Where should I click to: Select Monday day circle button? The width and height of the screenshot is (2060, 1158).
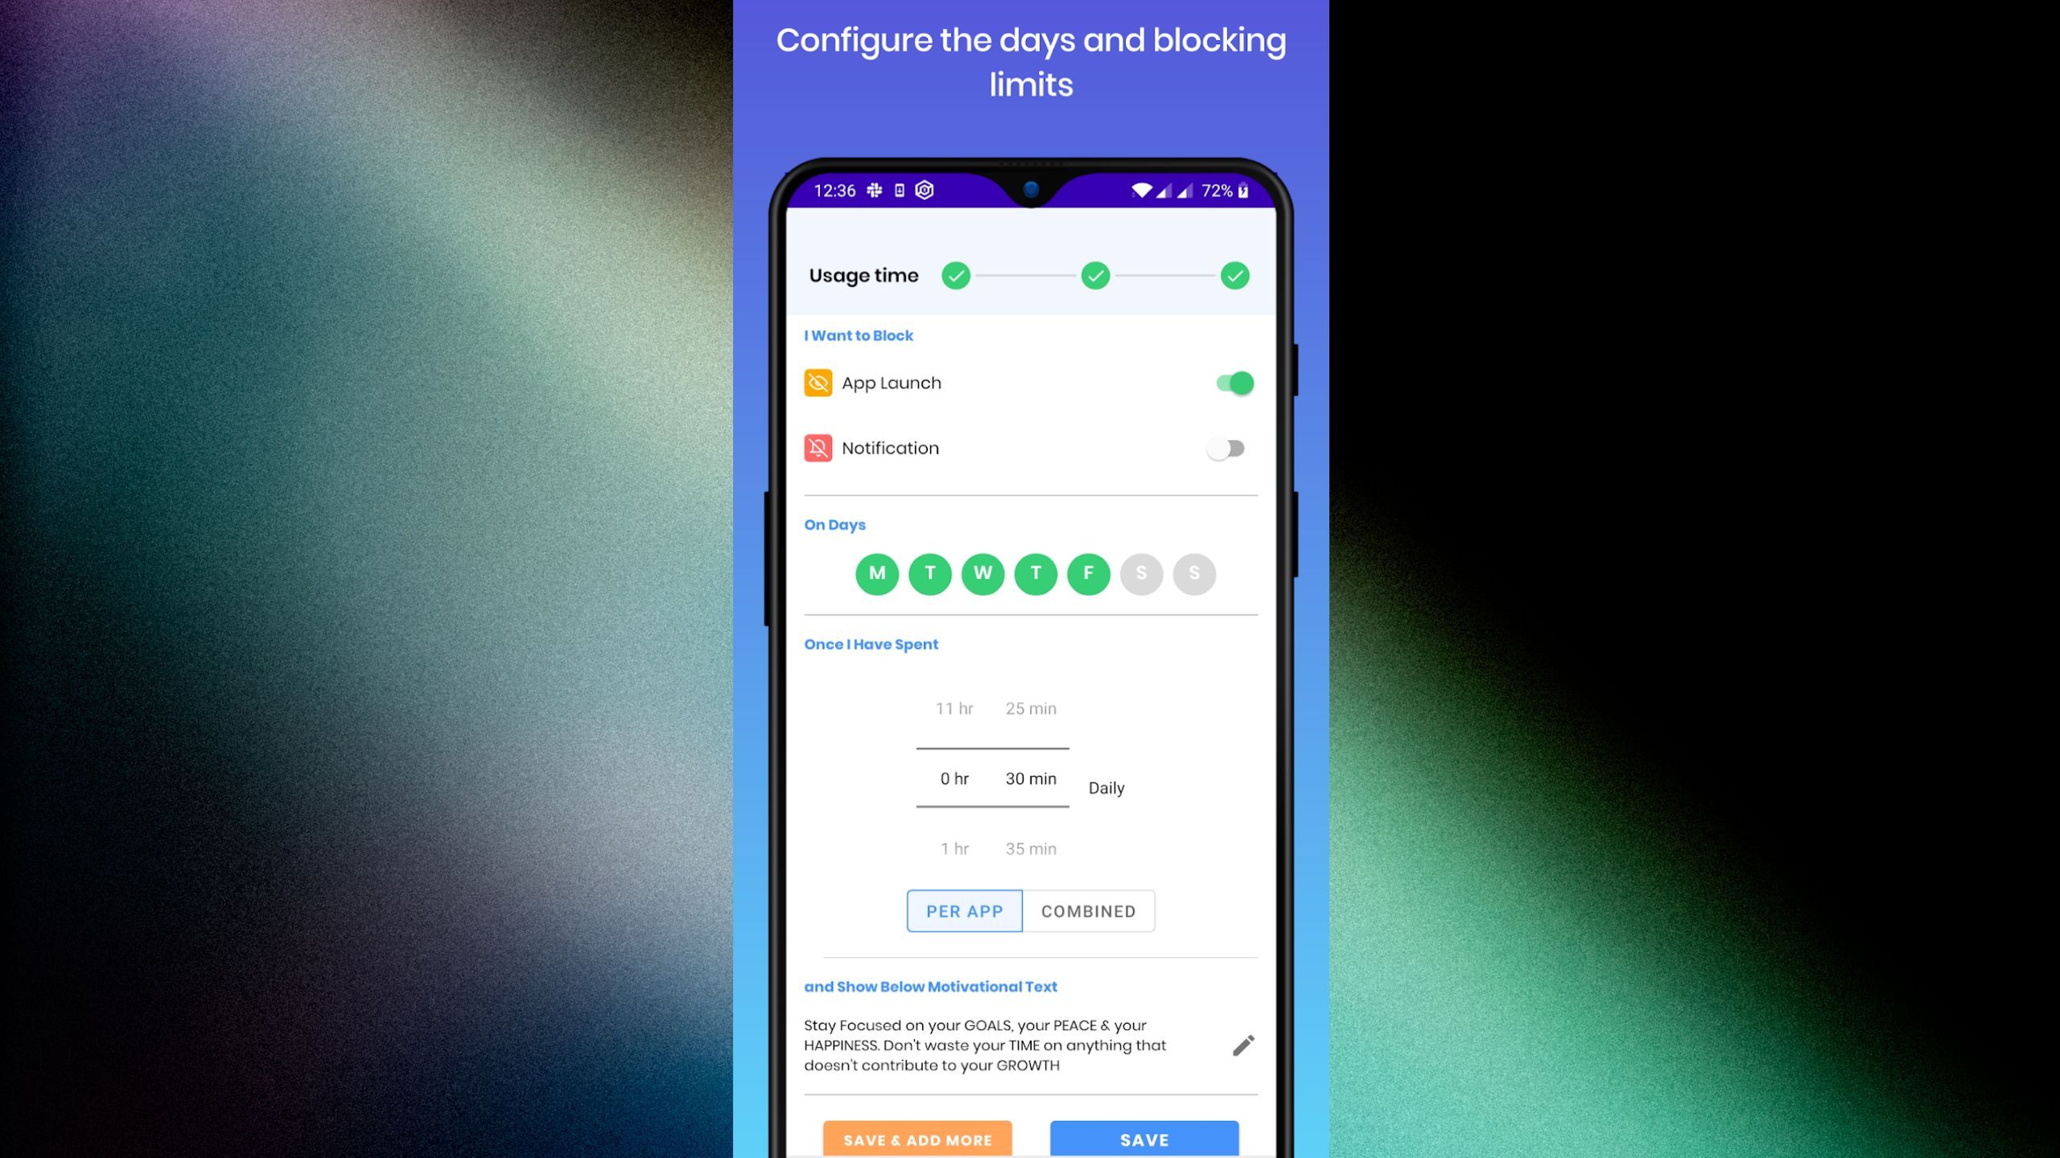click(x=875, y=573)
